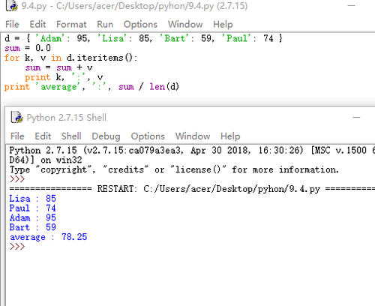
Task: Open the Edit menu in the 9.4.py editor
Action: [37, 24]
